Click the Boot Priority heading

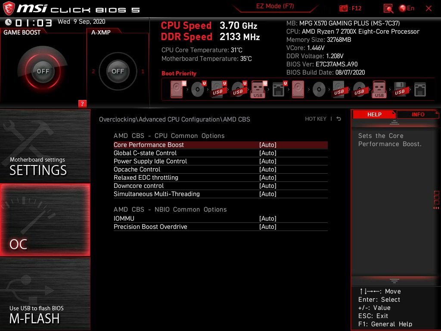point(179,73)
